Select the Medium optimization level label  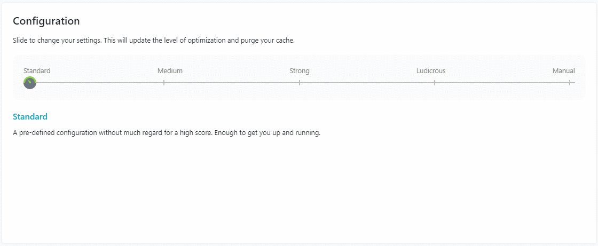[x=170, y=70]
